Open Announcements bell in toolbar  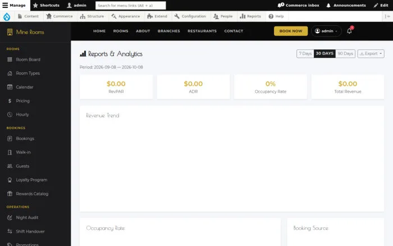346,5
